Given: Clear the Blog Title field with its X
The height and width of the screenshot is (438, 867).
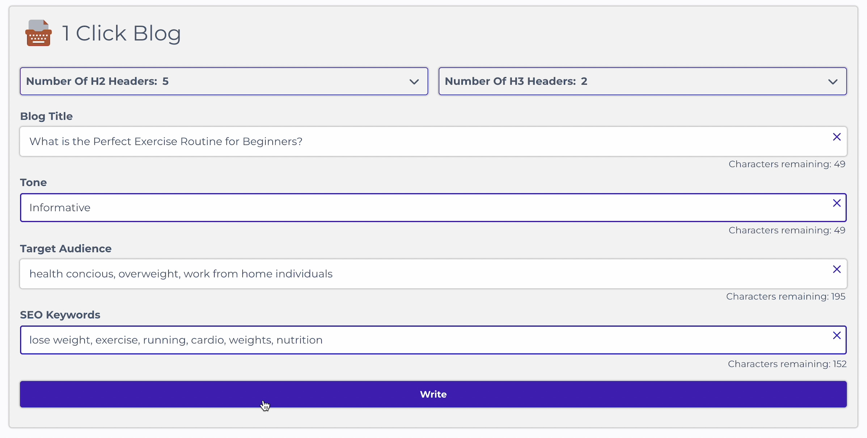Looking at the screenshot, I should click(x=837, y=137).
